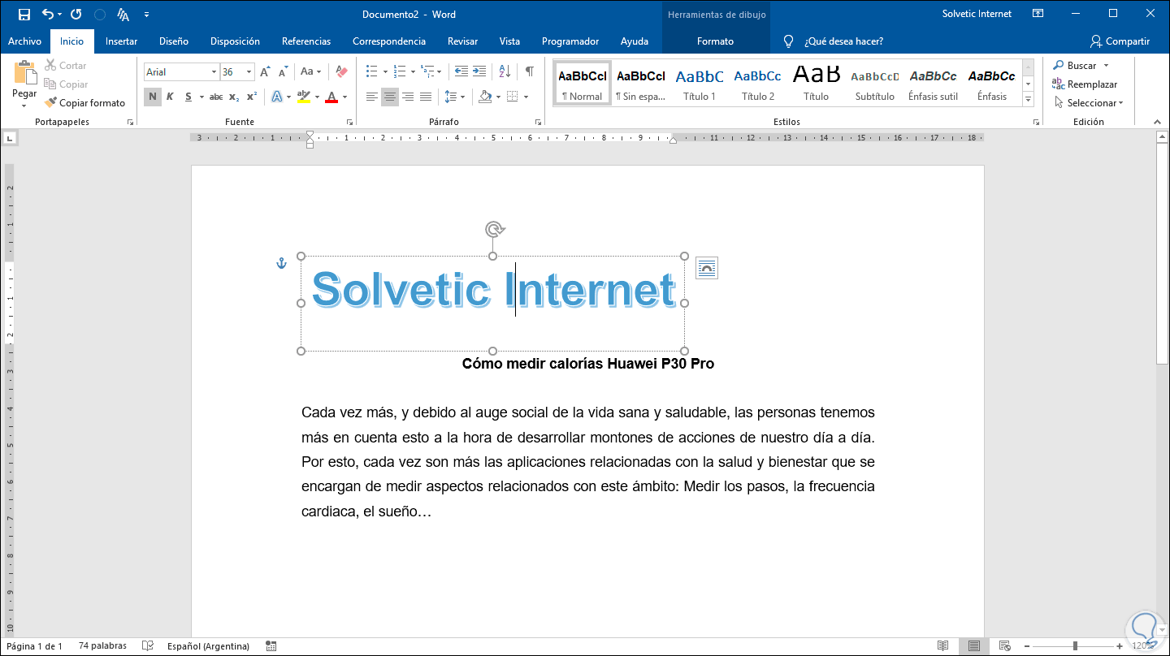The height and width of the screenshot is (656, 1170).
Task: Open Layout Options icon beside the text box
Action: [707, 268]
